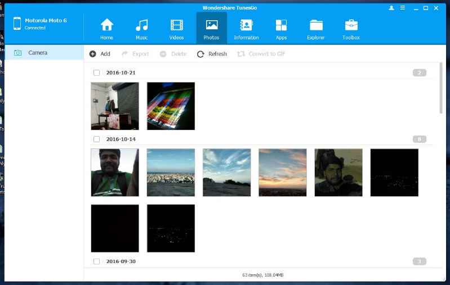
Task: Open the Home section icon
Action: pyautogui.click(x=106, y=25)
